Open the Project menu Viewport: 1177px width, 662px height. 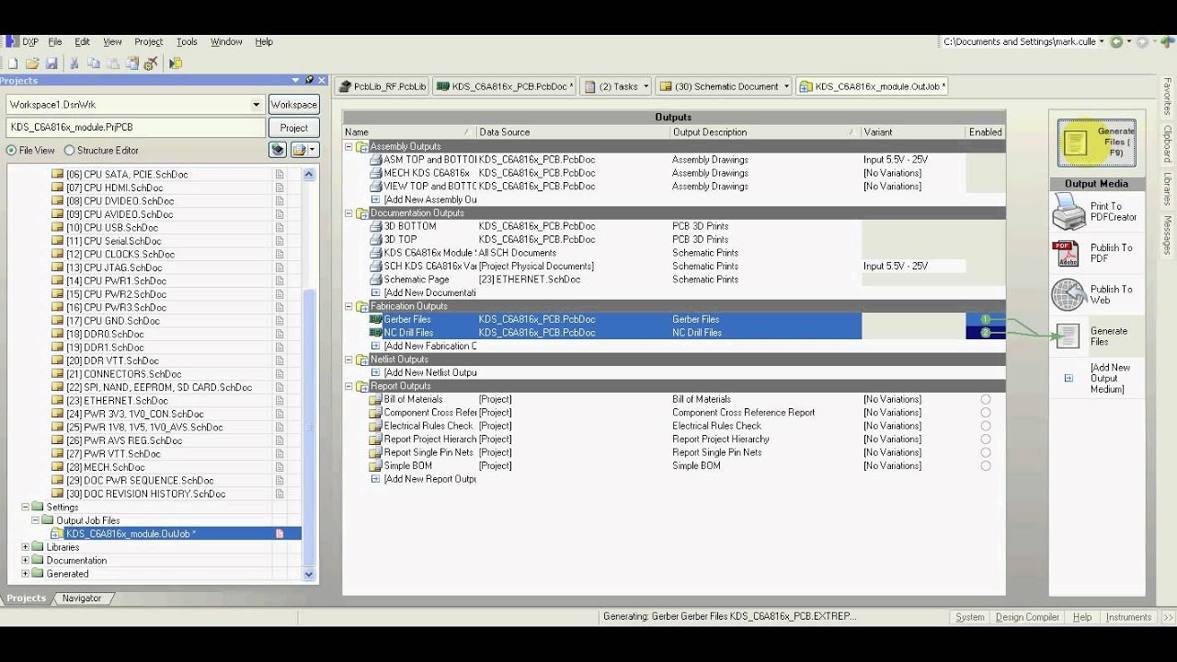pos(148,41)
